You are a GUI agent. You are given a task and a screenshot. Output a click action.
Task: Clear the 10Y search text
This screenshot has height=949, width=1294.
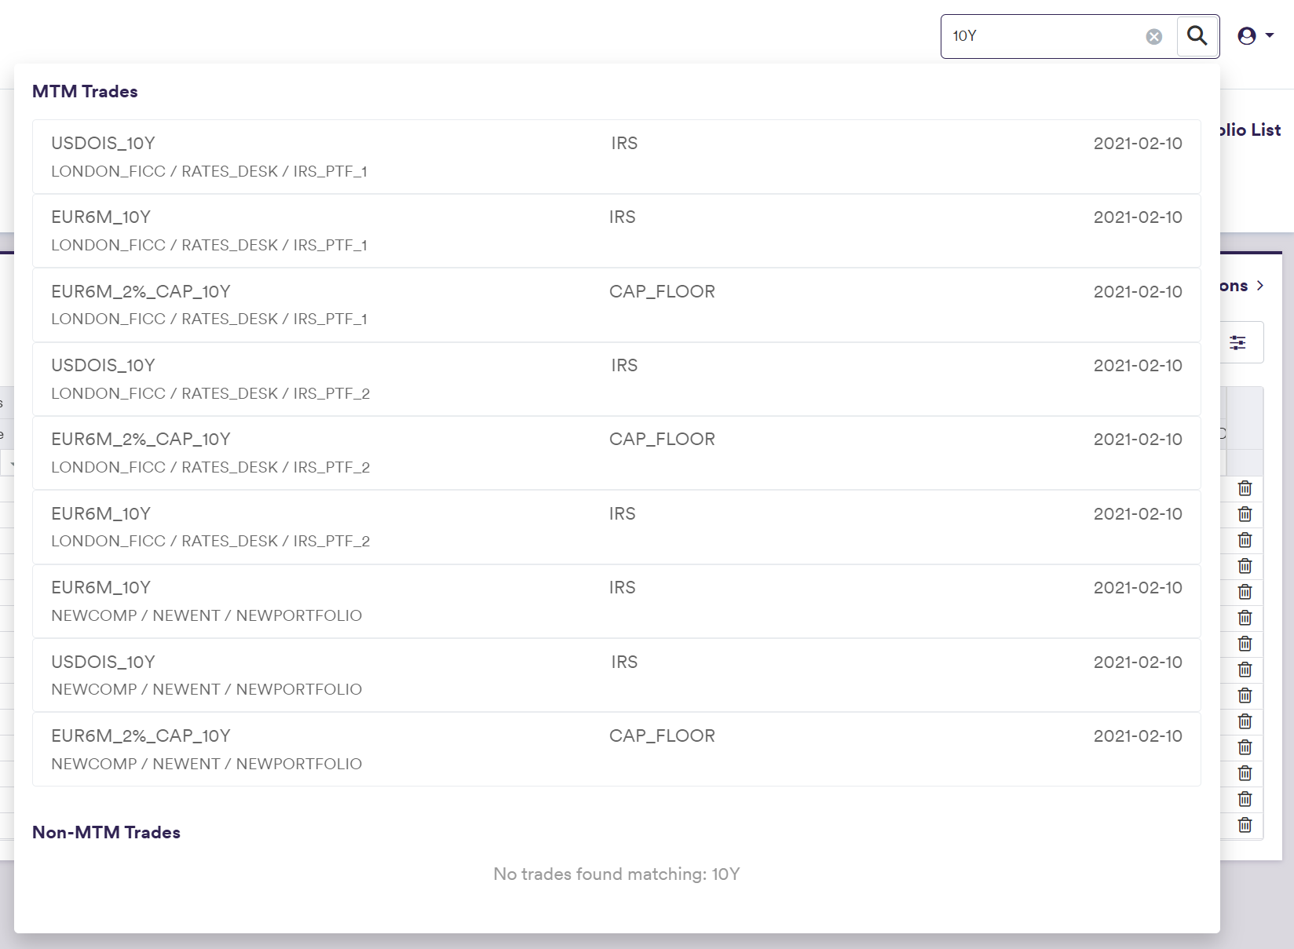(x=1153, y=36)
